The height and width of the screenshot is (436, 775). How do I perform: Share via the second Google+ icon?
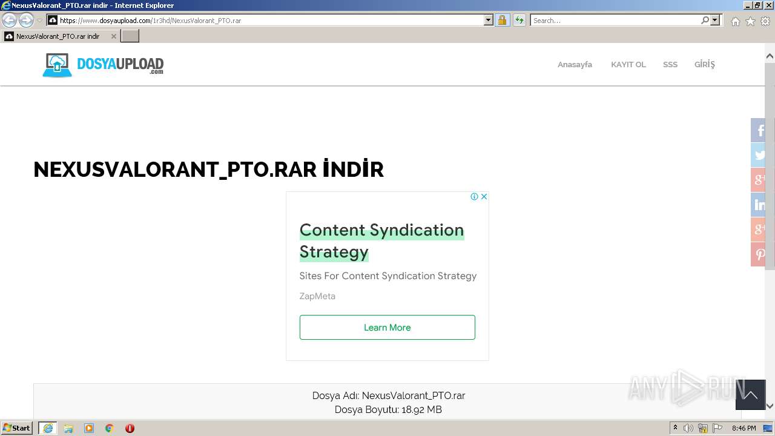point(758,230)
